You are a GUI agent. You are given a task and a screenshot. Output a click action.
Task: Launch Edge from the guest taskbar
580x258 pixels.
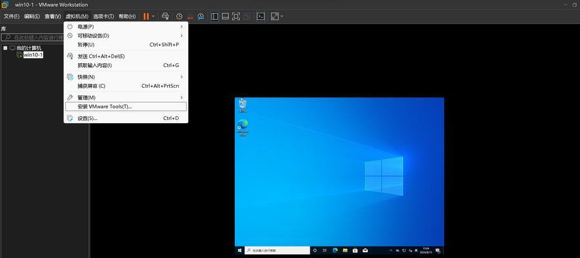pos(335,250)
